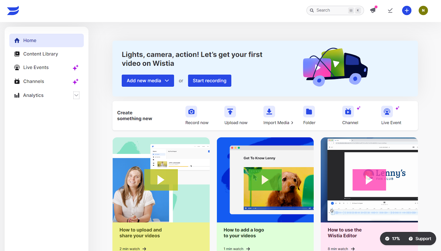Click the Channel TV icon
This screenshot has width=441, height=251.
pos(348,111)
